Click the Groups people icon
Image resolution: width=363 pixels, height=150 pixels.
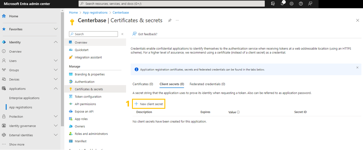tap(4, 70)
